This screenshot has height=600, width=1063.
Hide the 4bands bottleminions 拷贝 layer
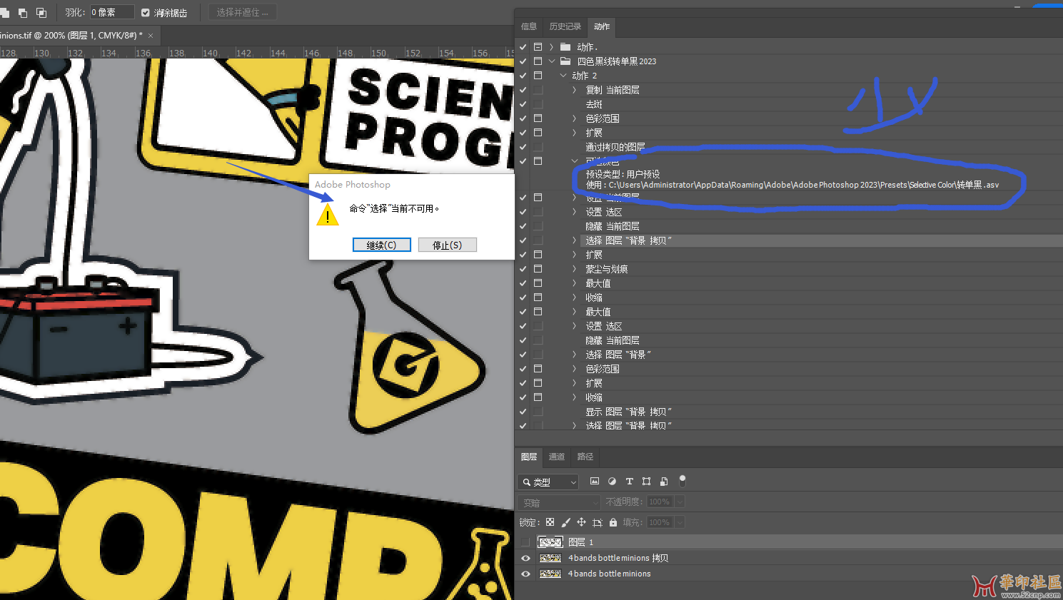tap(525, 558)
